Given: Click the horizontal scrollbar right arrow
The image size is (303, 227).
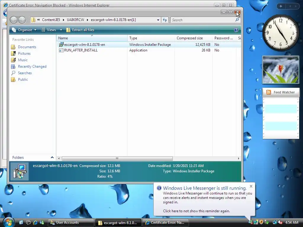Looking at the screenshot, I should coord(239,158).
